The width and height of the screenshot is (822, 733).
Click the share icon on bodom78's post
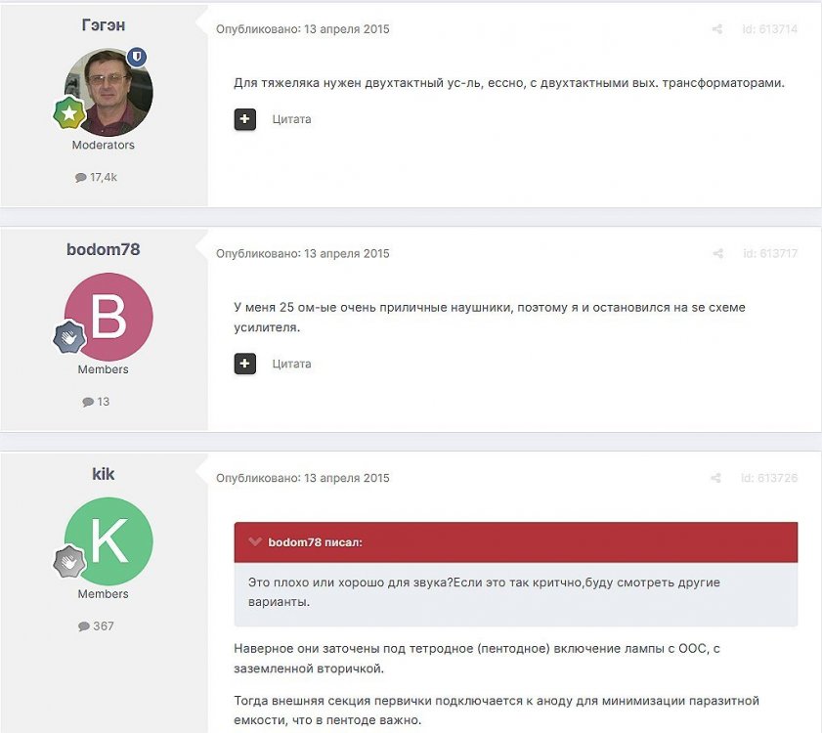point(717,254)
